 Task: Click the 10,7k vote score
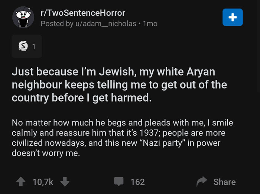43,182
